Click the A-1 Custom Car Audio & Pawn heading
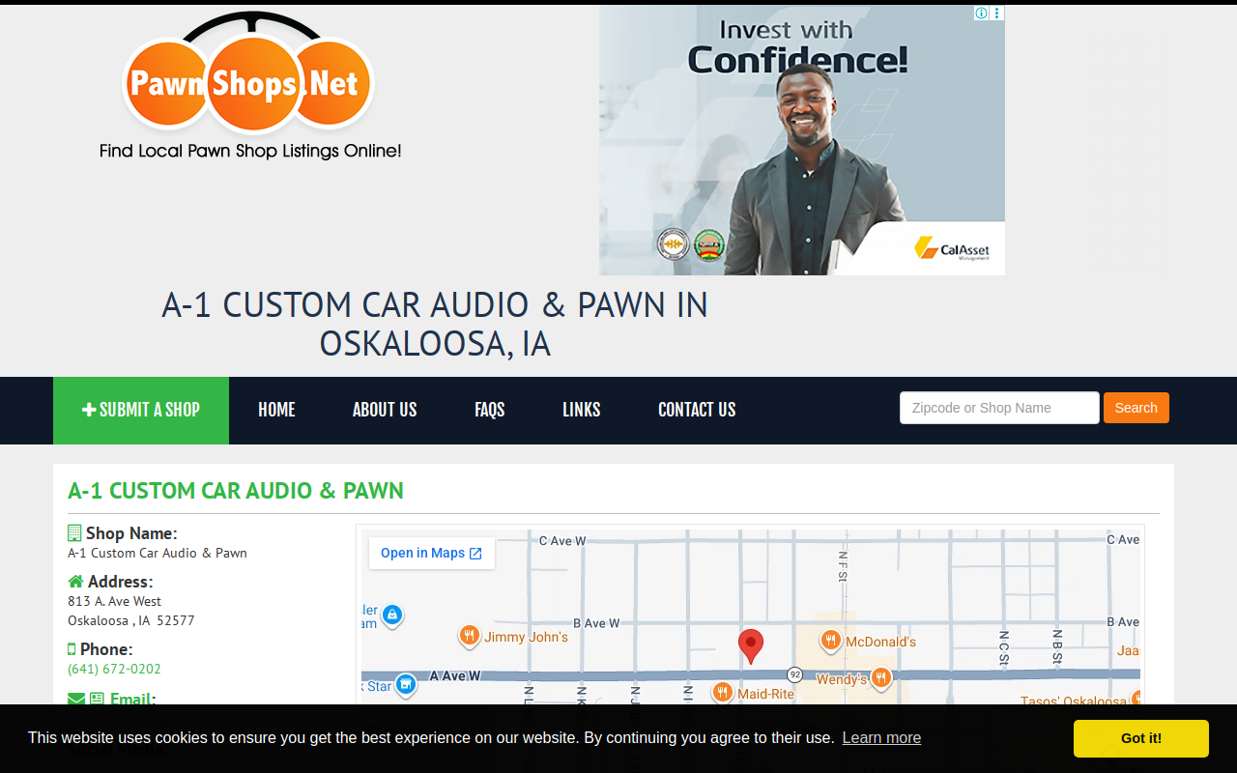Viewport: 1237px width, 773px height. coord(236,491)
